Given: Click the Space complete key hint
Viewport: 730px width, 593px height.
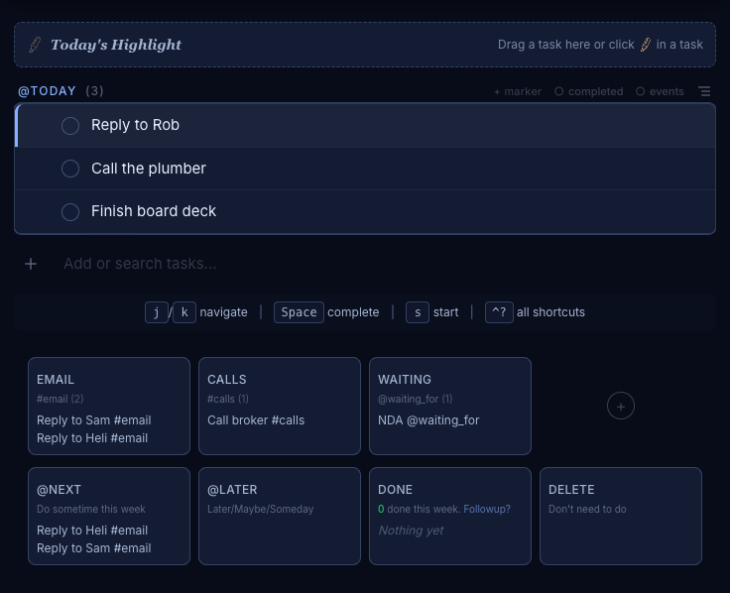Looking at the screenshot, I should pos(299,312).
